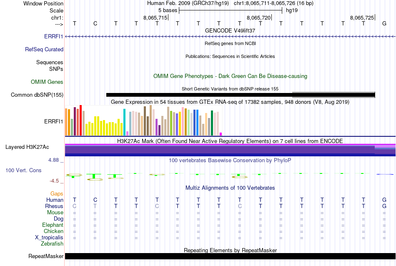Click the ---> strand direction arrow label
The image size is (396, 266).
tap(59, 24)
